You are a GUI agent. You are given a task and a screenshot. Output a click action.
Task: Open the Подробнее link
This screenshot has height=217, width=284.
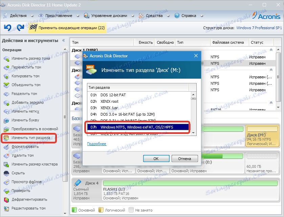pos(96,144)
